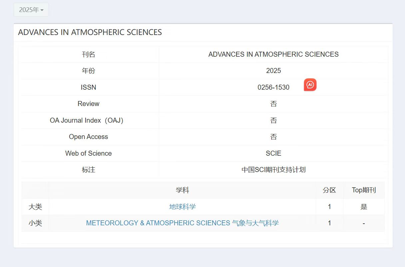Click the 大类 row label
This screenshot has height=267, width=405.
pos(35,207)
